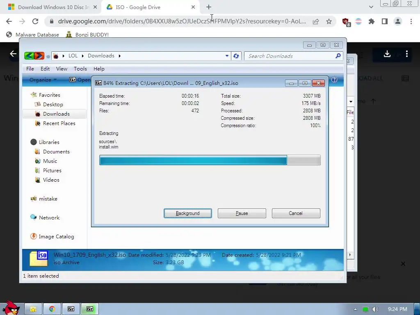The width and height of the screenshot is (420, 315).
Task: Click Chrome's back navigation arrow
Action: 9,21
